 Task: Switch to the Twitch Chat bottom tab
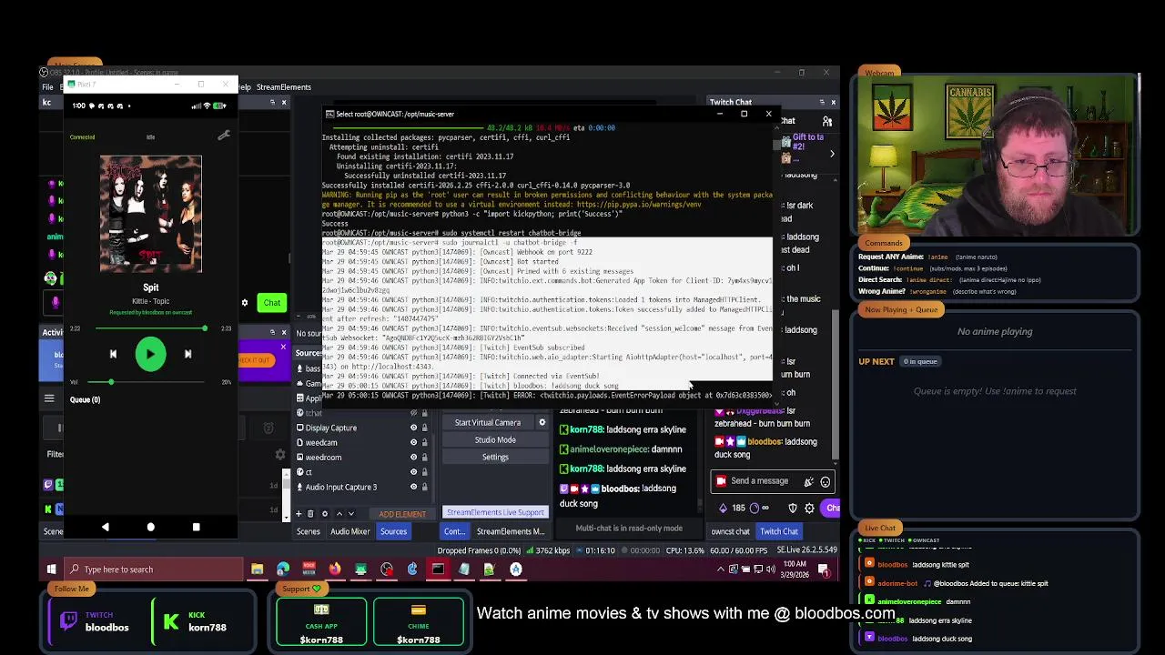click(x=779, y=531)
